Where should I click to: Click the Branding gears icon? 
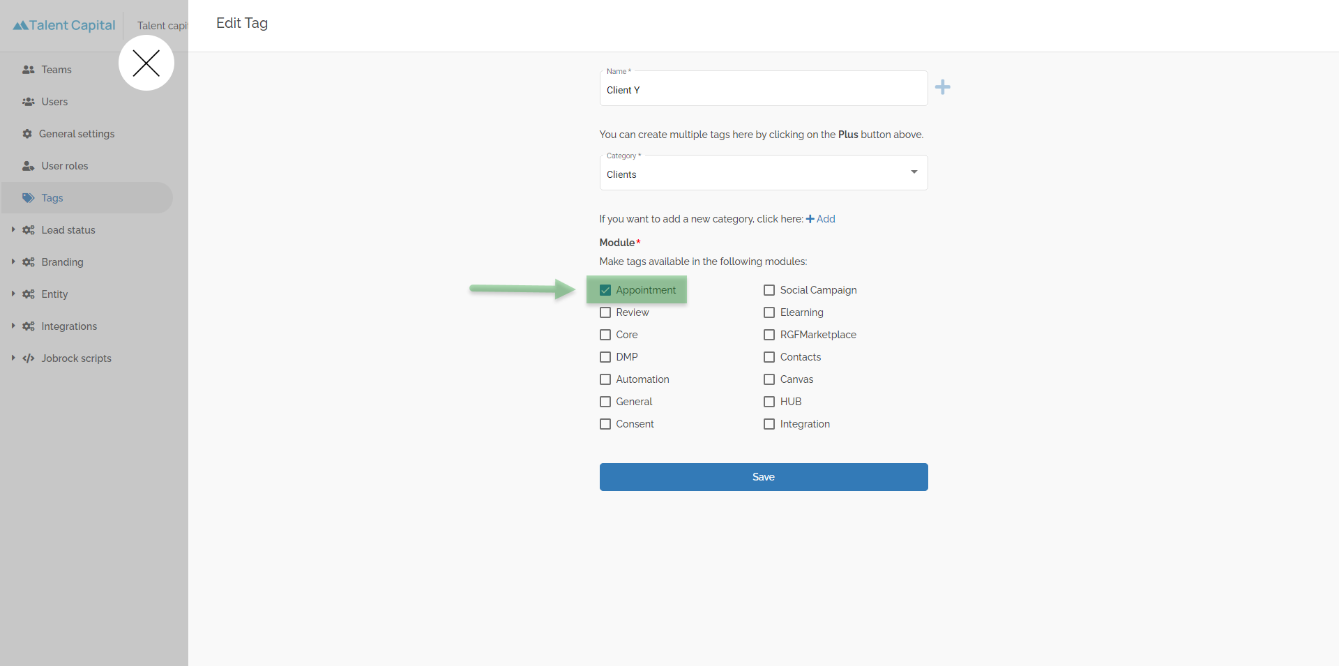(x=29, y=262)
